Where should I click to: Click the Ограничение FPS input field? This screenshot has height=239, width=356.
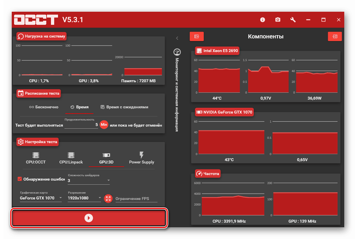click(x=136, y=199)
